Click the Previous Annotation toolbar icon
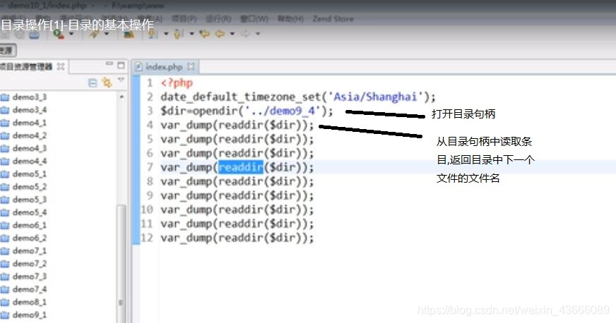This screenshot has width=616, height=323. 178,34
